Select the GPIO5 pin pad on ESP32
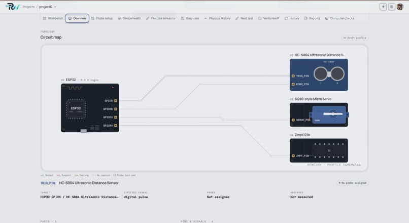The image size is (409, 223). pos(116,100)
